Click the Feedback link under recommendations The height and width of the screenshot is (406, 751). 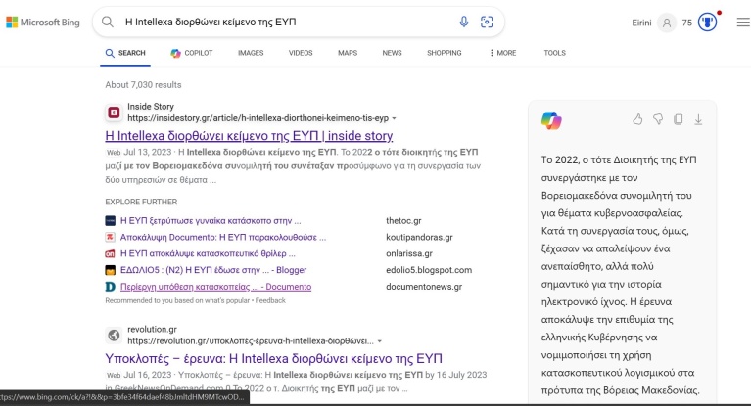[270, 300]
